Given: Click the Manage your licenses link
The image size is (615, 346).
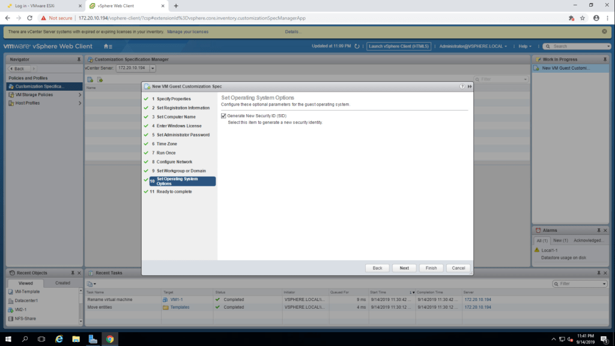Looking at the screenshot, I should pos(191,31).
